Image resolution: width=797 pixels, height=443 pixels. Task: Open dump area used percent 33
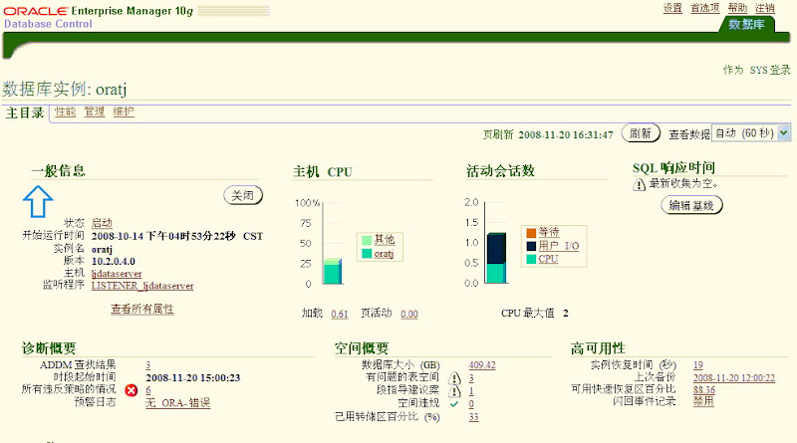(474, 417)
